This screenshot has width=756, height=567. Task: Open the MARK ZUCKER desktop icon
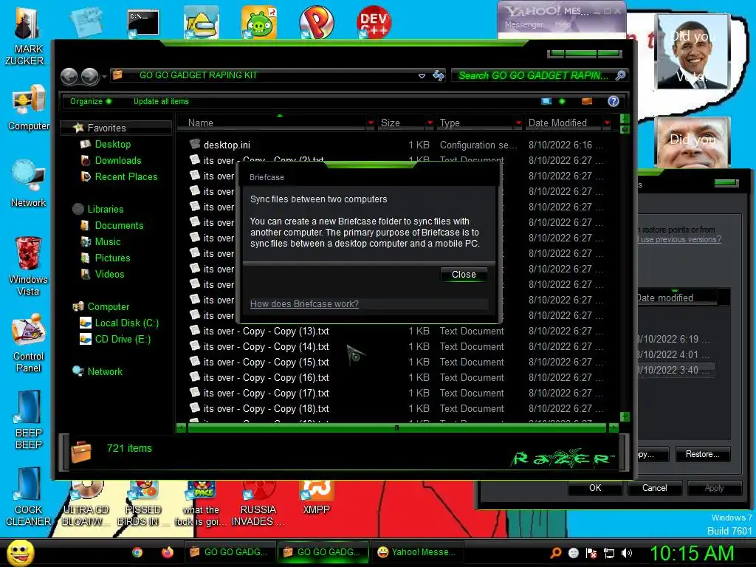click(27, 37)
